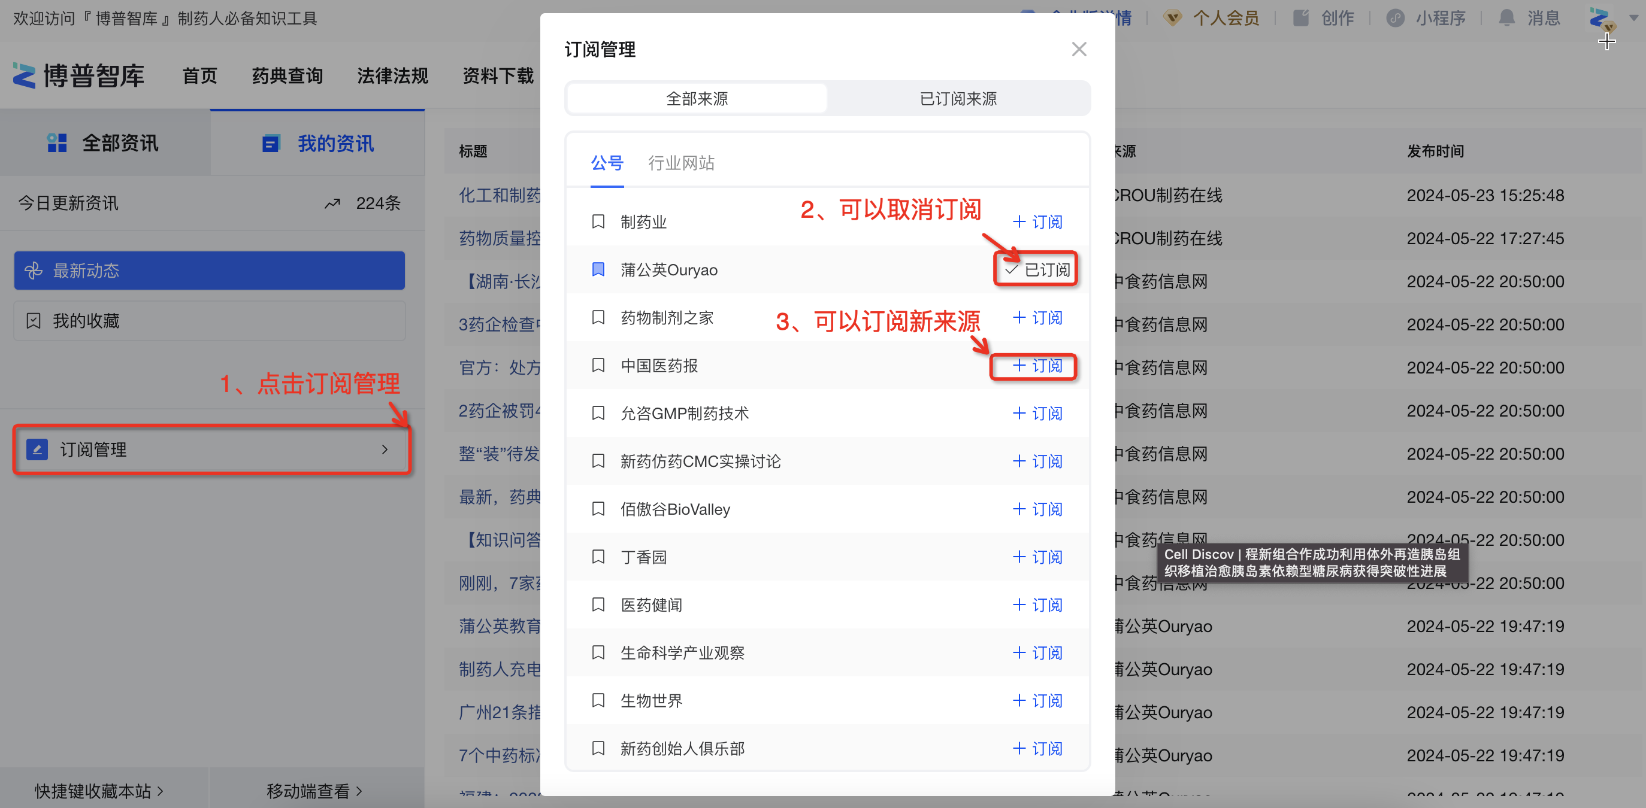Click the bell icon for messages
Viewport: 1646px width, 808px height.
[x=1506, y=18]
